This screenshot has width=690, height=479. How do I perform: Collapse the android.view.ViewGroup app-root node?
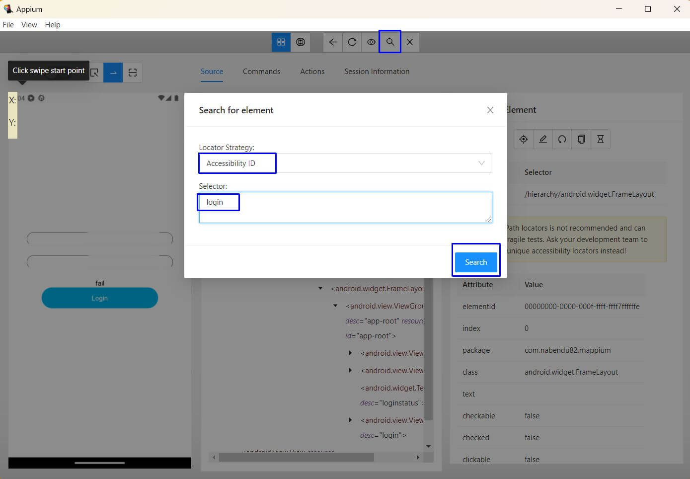(335, 306)
